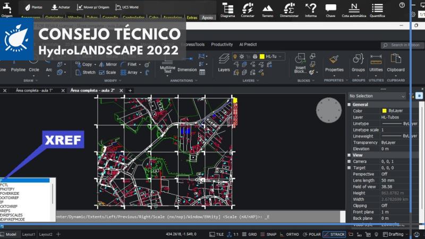Open the Productivity ribbon tab
The width and height of the screenshot is (425, 239).
click(222, 45)
